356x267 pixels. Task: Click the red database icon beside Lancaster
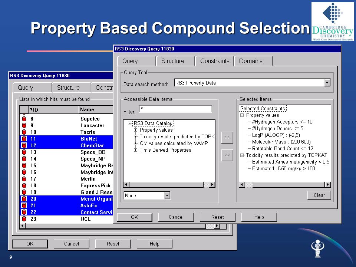pyautogui.click(x=24, y=125)
